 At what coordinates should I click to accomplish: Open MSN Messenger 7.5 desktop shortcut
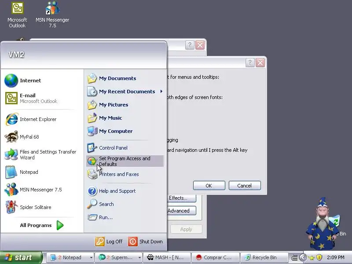(x=52, y=15)
